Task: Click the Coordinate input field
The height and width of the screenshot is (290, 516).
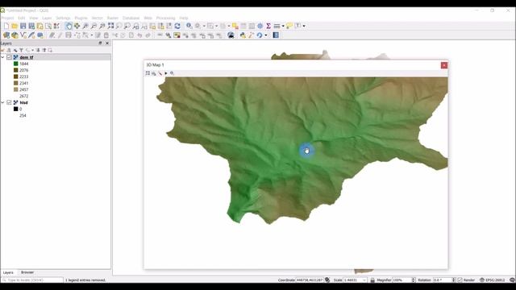Action: [310, 280]
